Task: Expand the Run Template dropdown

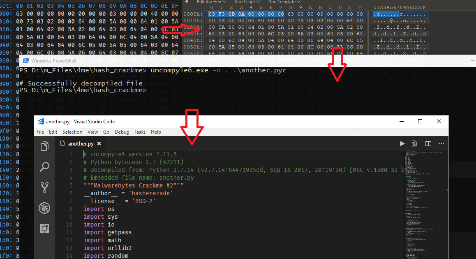Action: tap(284, 2)
